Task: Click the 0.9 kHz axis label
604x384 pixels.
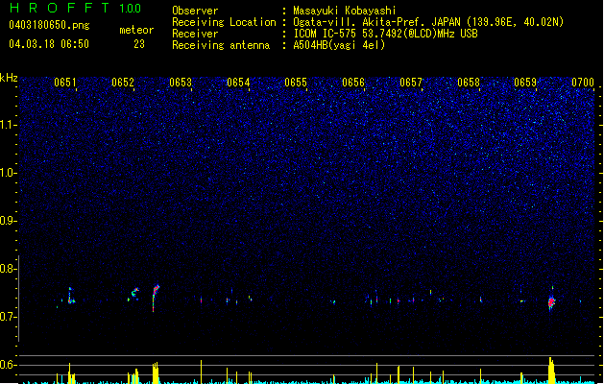Action: [x=8, y=221]
